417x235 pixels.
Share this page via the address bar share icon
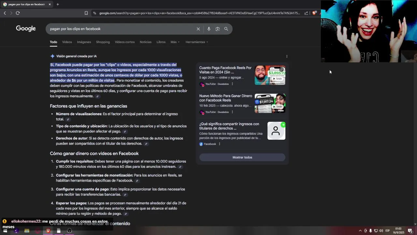tap(306, 13)
